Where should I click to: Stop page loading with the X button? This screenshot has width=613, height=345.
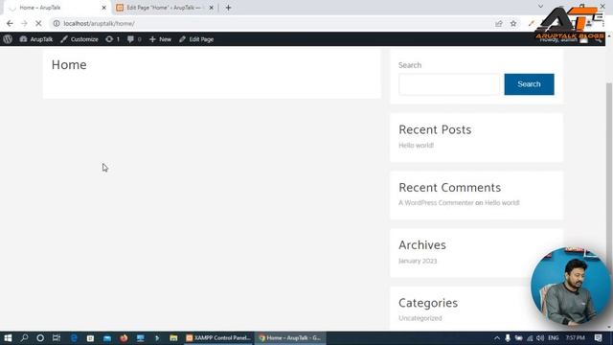[x=38, y=23]
